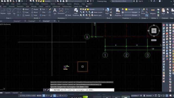Expand the Draw panel
The width and height of the screenshot is (174, 98).
[x=9, y=18]
